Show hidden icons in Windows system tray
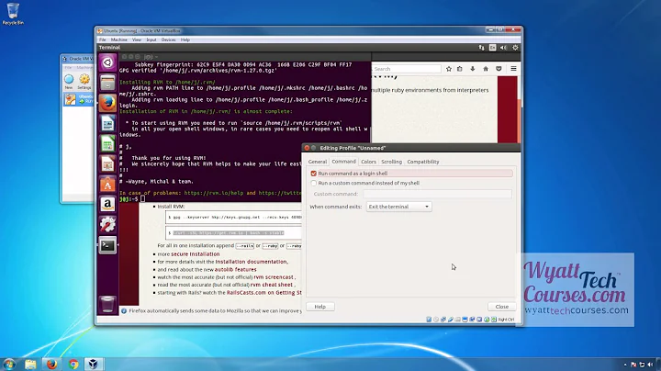 625,365
